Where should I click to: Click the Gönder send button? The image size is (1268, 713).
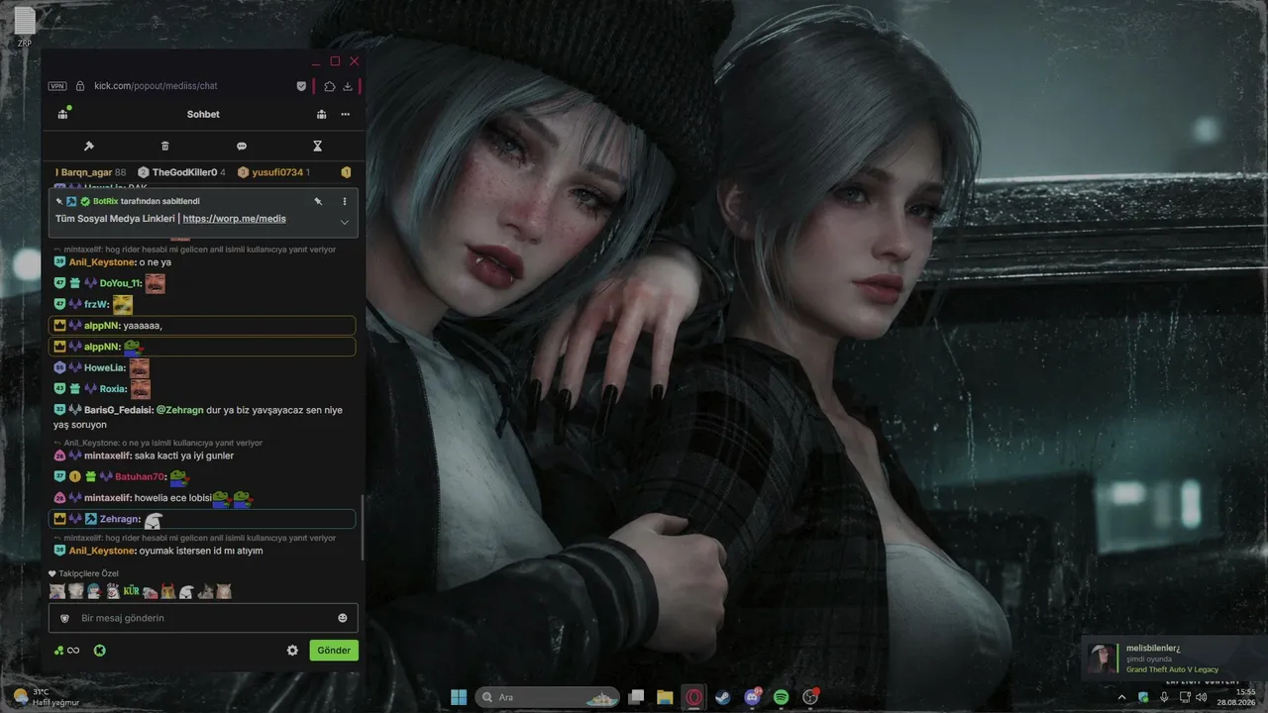click(334, 651)
